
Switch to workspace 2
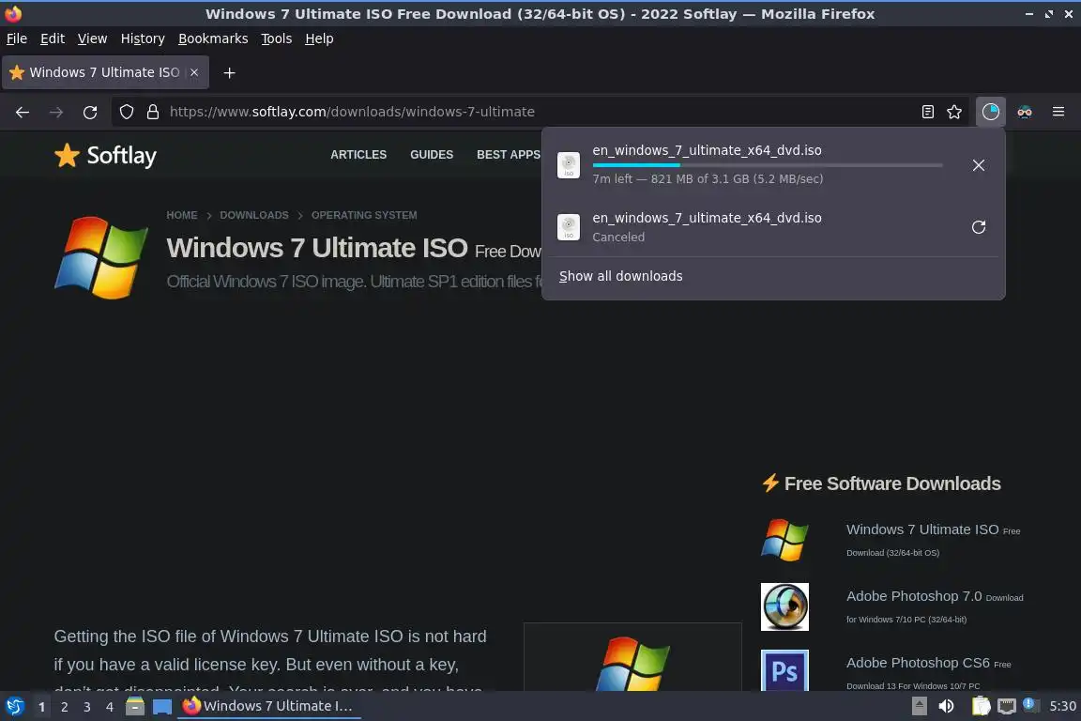click(x=64, y=707)
